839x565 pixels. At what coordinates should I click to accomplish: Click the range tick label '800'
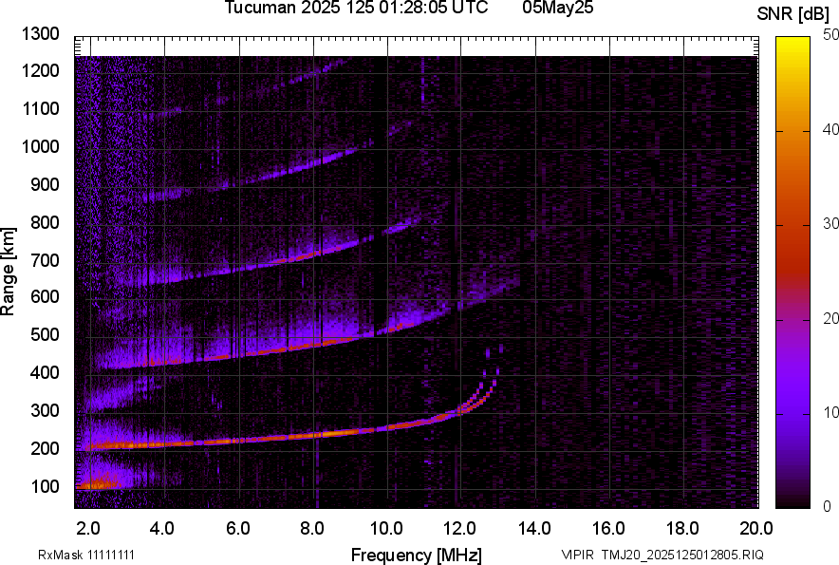(x=45, y=221)
